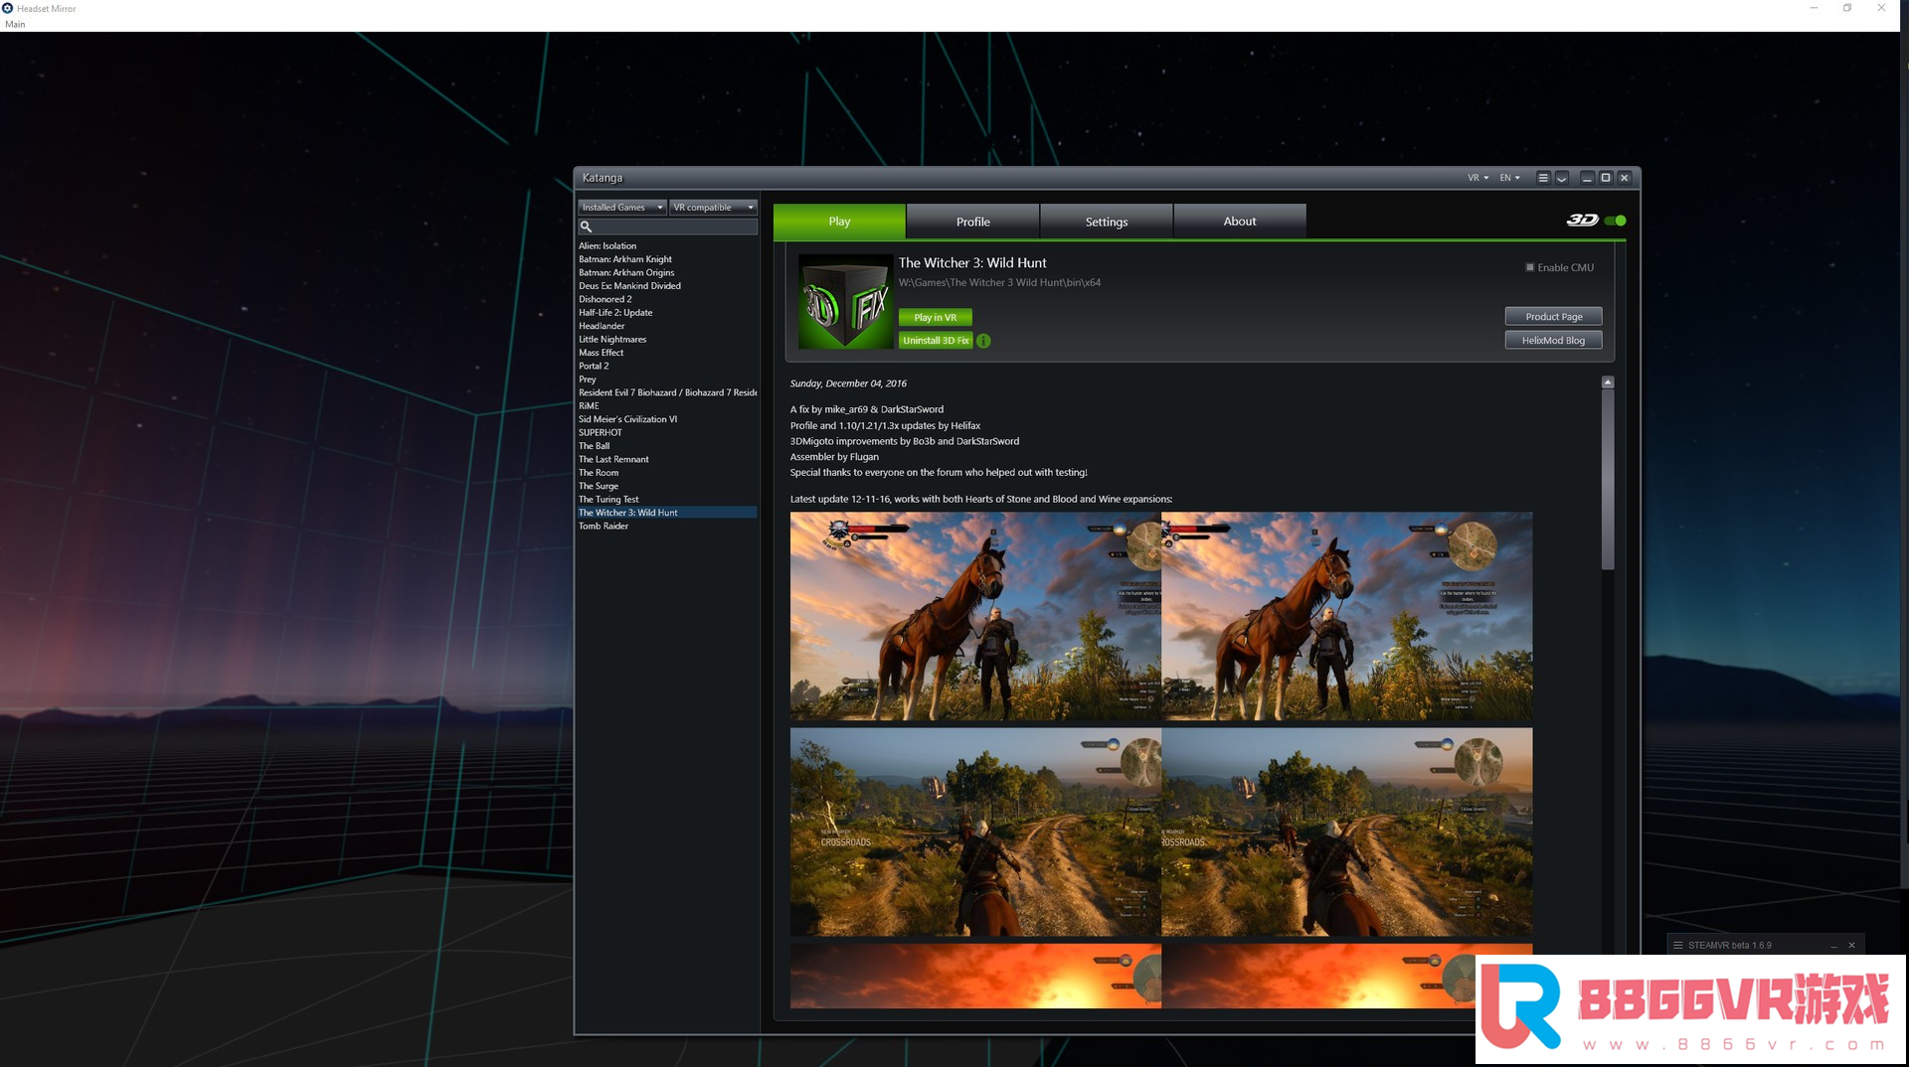Click the Crossroads riding screenshot thumbnail
This screenshot has width=1909, height=1067.
click(x=1160, y=832)
